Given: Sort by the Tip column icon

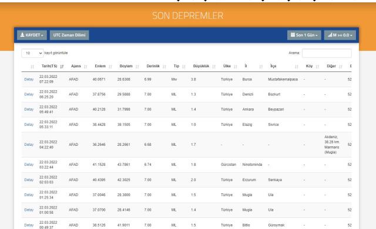Looking at the screenshot, I should tap(184, 66).
